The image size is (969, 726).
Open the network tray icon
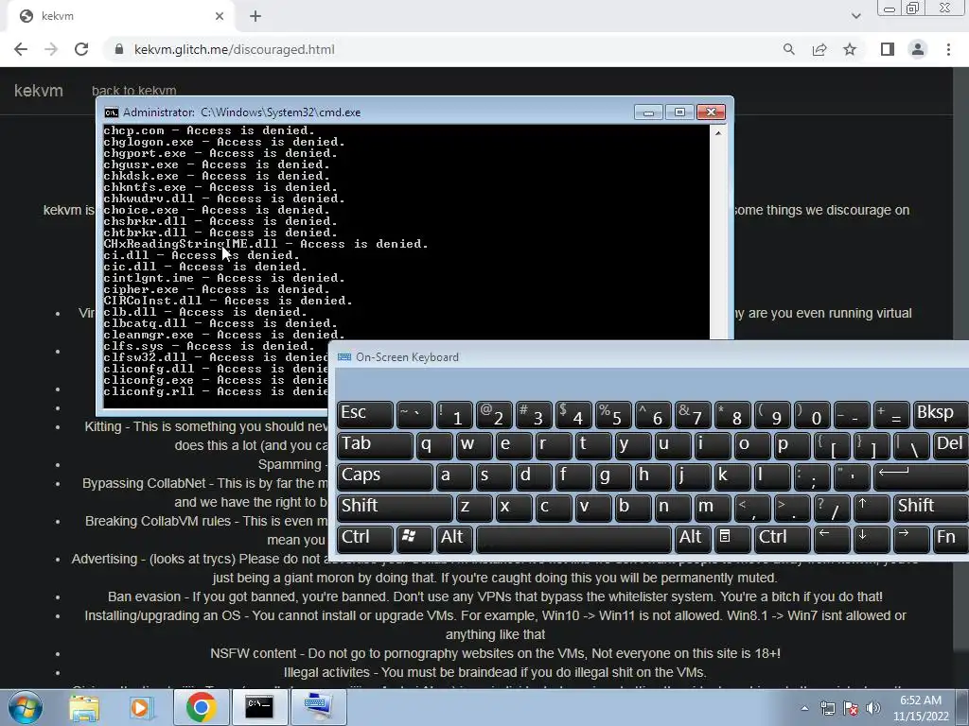pyautogui.click(x=827, y=709)
